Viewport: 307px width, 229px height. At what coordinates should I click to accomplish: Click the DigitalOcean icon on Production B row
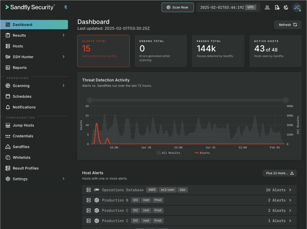click(97, 200)
